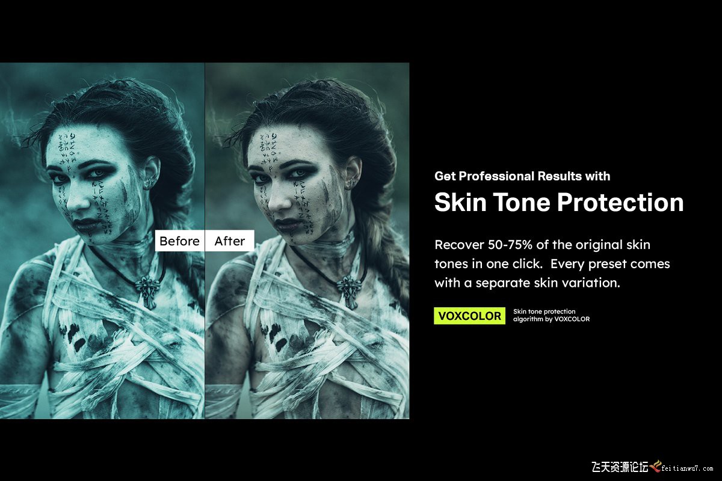
Task: Click the After half of the comparison image
Action: coord(307,240)
